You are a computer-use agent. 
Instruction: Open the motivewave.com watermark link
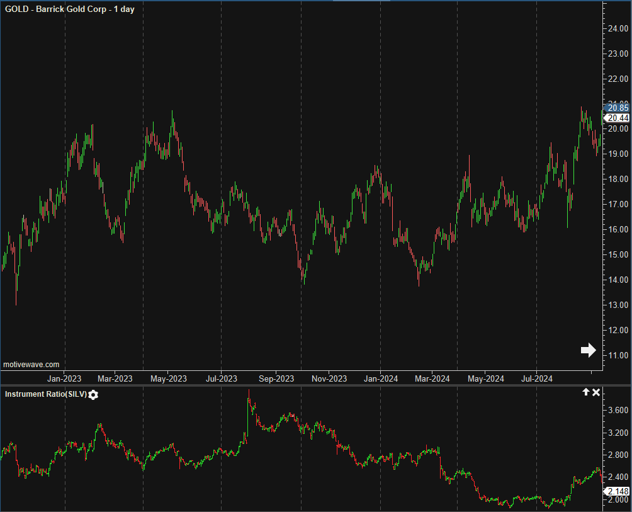pyautogui.click(x=31, y=364)
